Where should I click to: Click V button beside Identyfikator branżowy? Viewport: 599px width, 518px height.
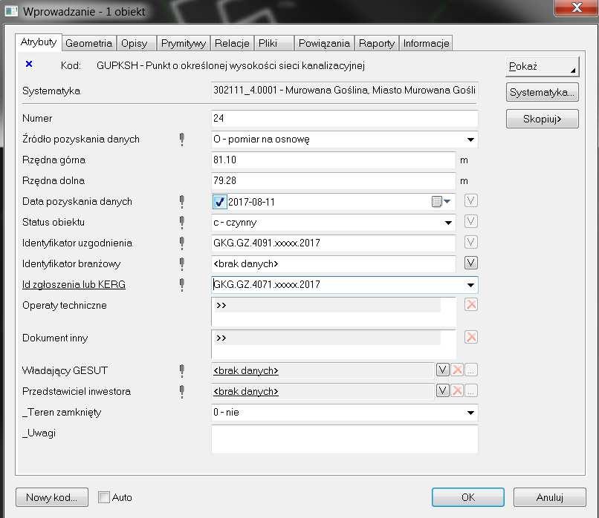[x=470, y=263]
